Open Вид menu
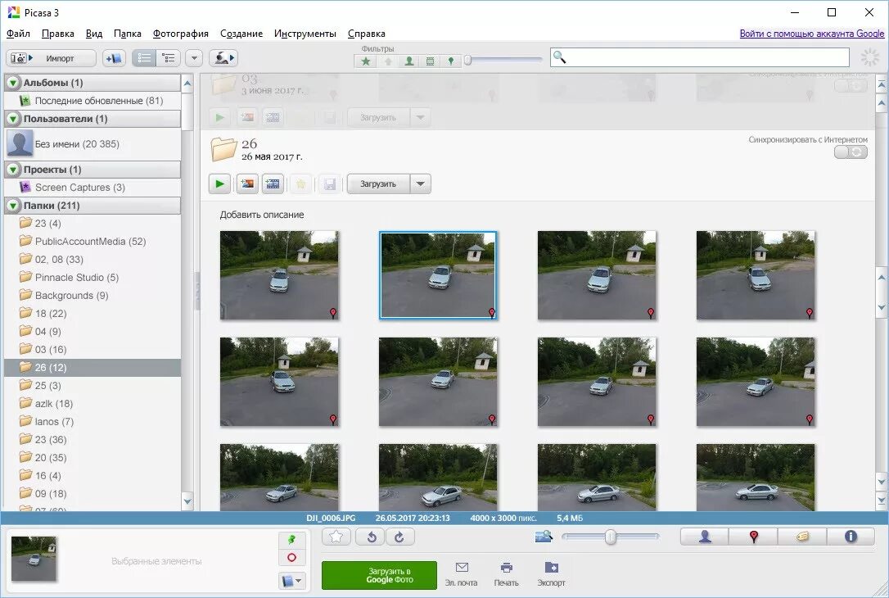The image size is (889, 598). (94, 34)
